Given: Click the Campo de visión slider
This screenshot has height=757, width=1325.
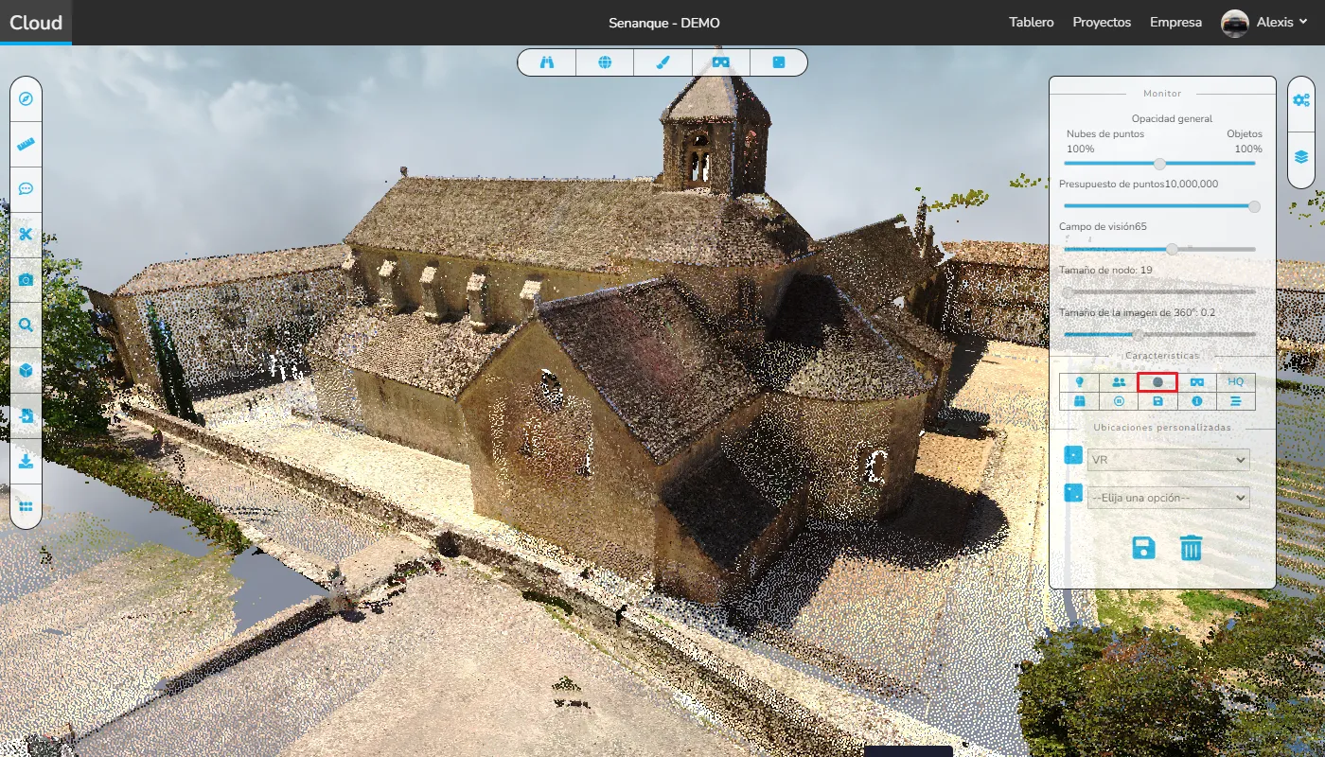Looking at the screenshot, I should point(1159,249).
